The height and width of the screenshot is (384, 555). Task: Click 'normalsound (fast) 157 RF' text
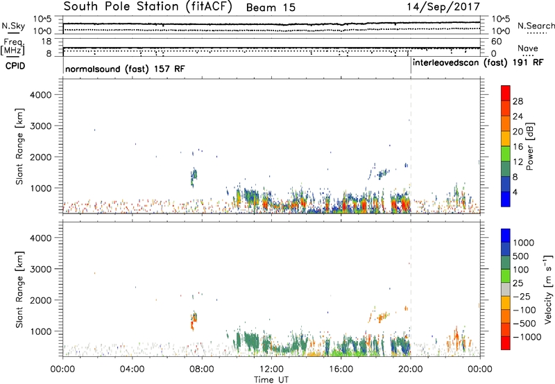125,69
